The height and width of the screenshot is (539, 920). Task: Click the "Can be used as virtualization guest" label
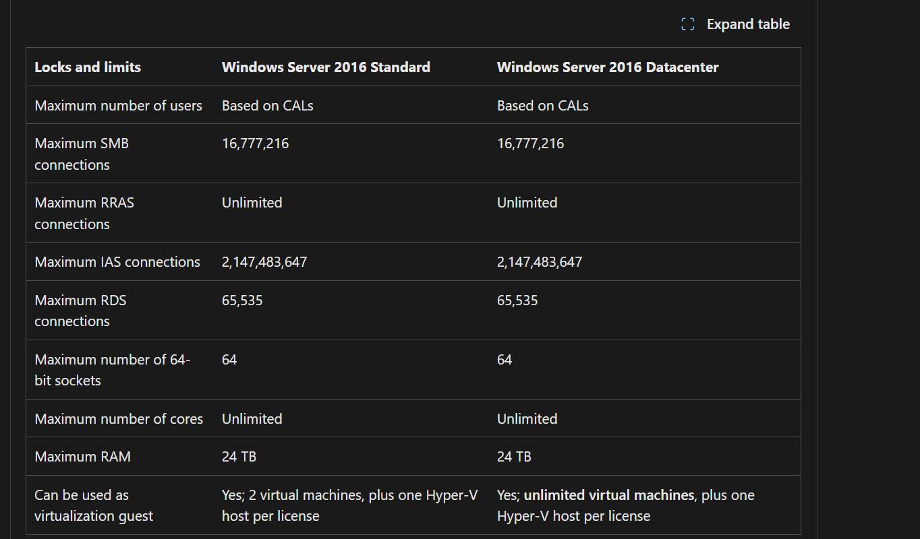click(x=94, y=505)
